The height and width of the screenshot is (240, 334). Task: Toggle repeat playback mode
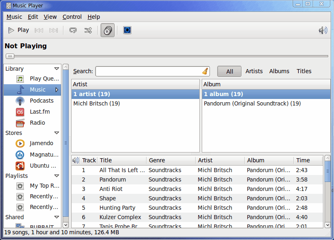[x=73, y=30]
